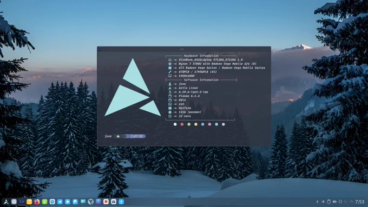Open the white-bordered blue icon after download app

click(52, 202)
